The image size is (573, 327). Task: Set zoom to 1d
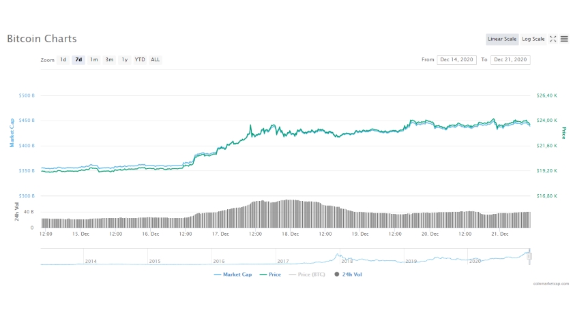click(63, 60)
